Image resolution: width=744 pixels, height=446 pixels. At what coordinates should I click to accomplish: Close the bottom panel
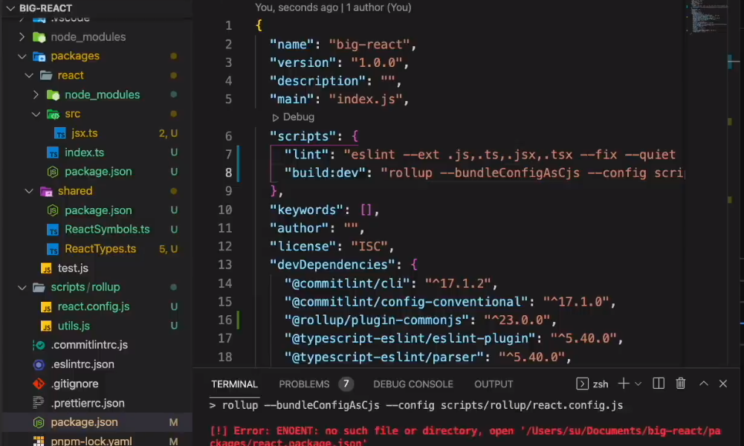723,384
